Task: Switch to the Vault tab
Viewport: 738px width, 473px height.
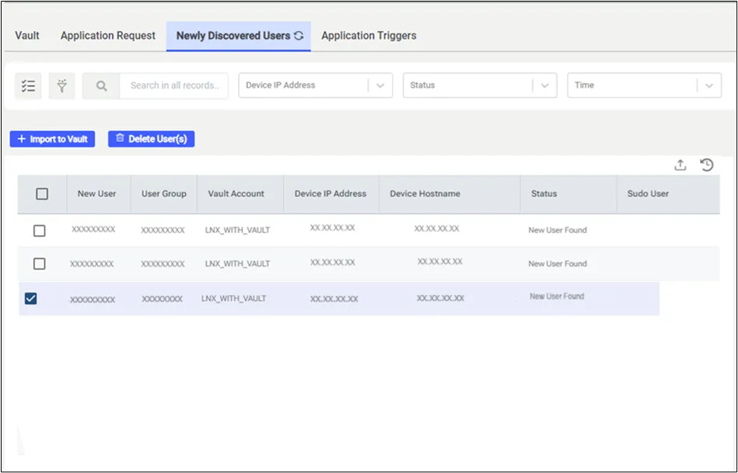Action: 27,36
